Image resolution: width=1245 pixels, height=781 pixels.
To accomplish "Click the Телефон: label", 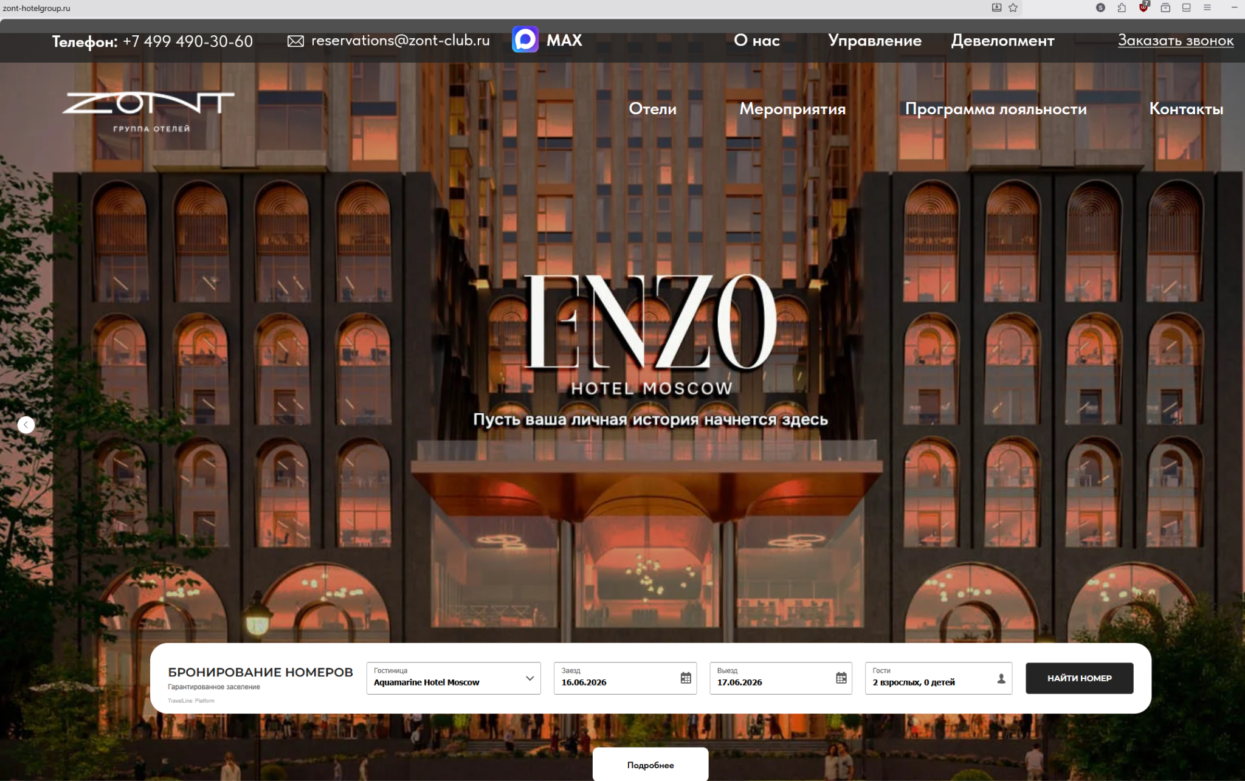I will [84, 42].
